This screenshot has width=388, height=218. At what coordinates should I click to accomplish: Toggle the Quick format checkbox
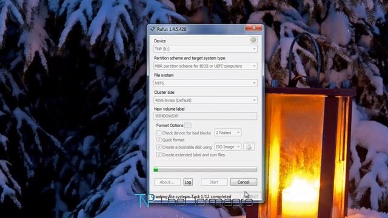pos(159,140)
